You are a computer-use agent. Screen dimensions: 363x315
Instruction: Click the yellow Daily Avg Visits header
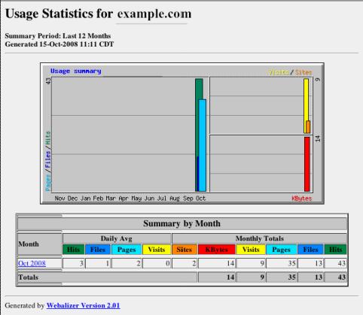pyautogui.click(x=157, y=250)
